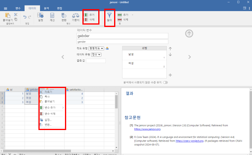Toggle keep unused levels in analyses switch
Viewport: 252px width, 155px height.
(165, 82)
